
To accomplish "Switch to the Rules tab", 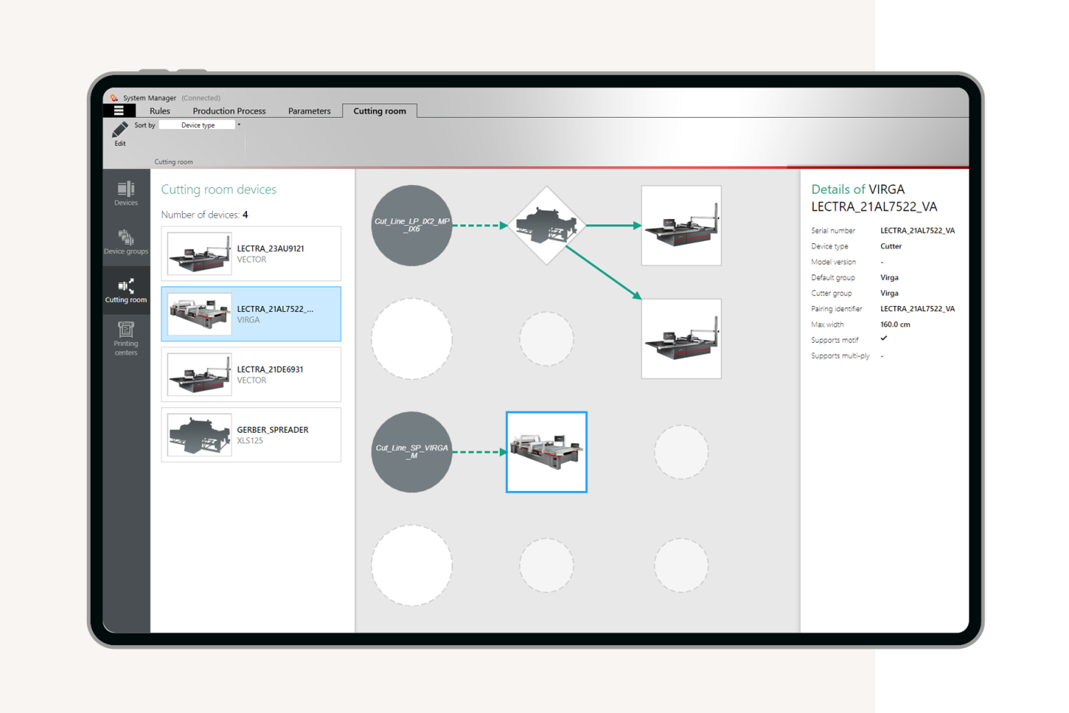I will (160, 111).
